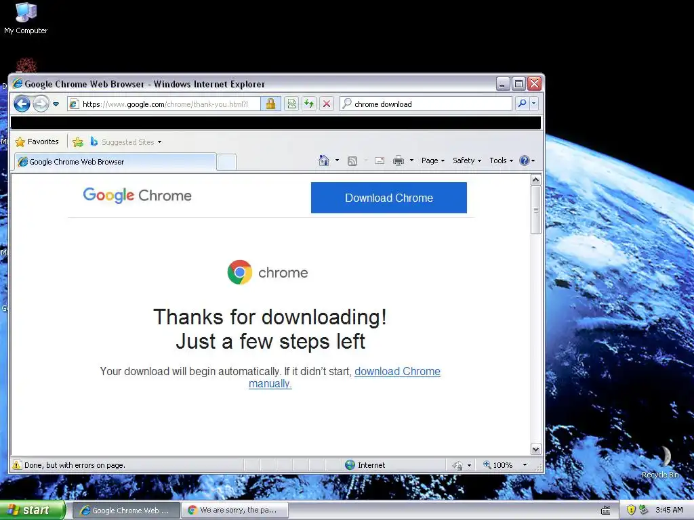The height and width of the screenshot is (520, 694).
Task: Open search provider dropdown arrow
Action: pyautogui.click(x=534, y=104)
